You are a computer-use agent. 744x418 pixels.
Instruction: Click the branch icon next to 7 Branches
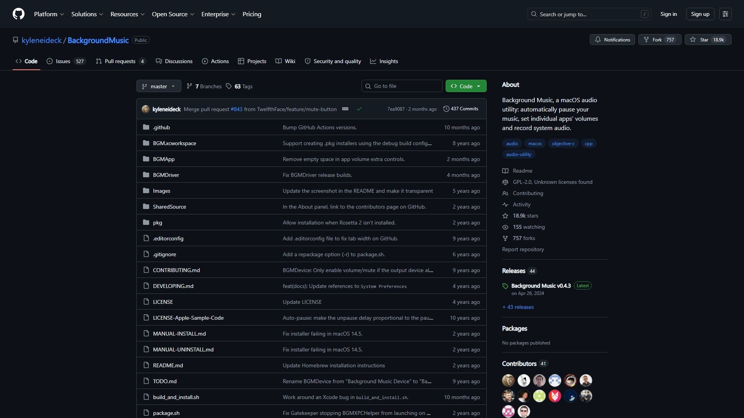[189, 86]
